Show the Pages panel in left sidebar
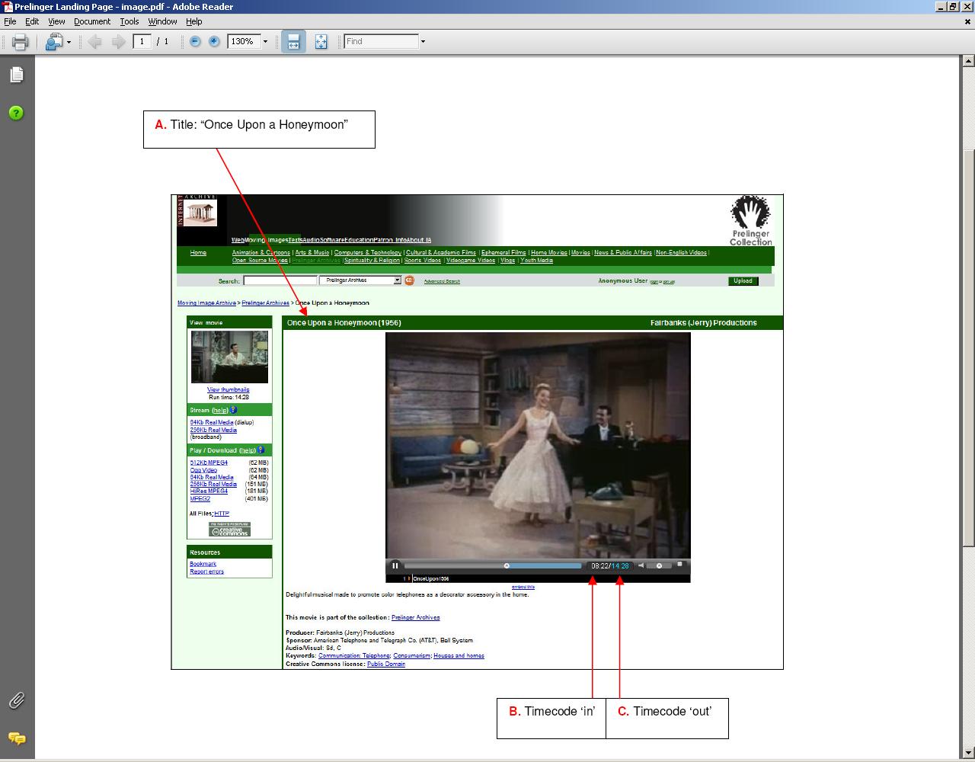The image size is (975, 762). pyautogui.click(x=16, y=75)
